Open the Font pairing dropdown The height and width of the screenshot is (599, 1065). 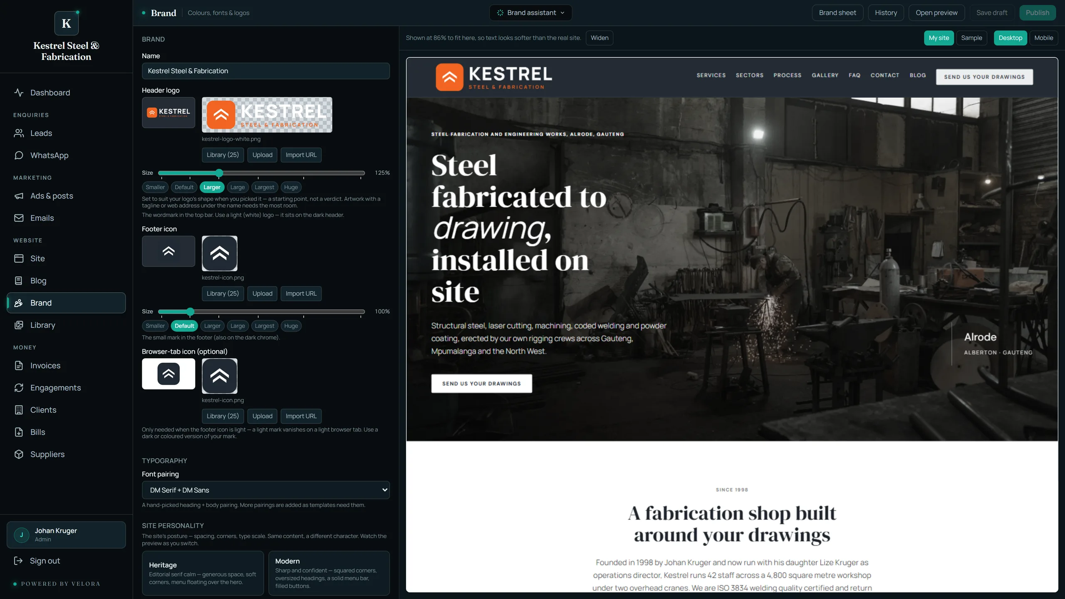pos(266,490)
